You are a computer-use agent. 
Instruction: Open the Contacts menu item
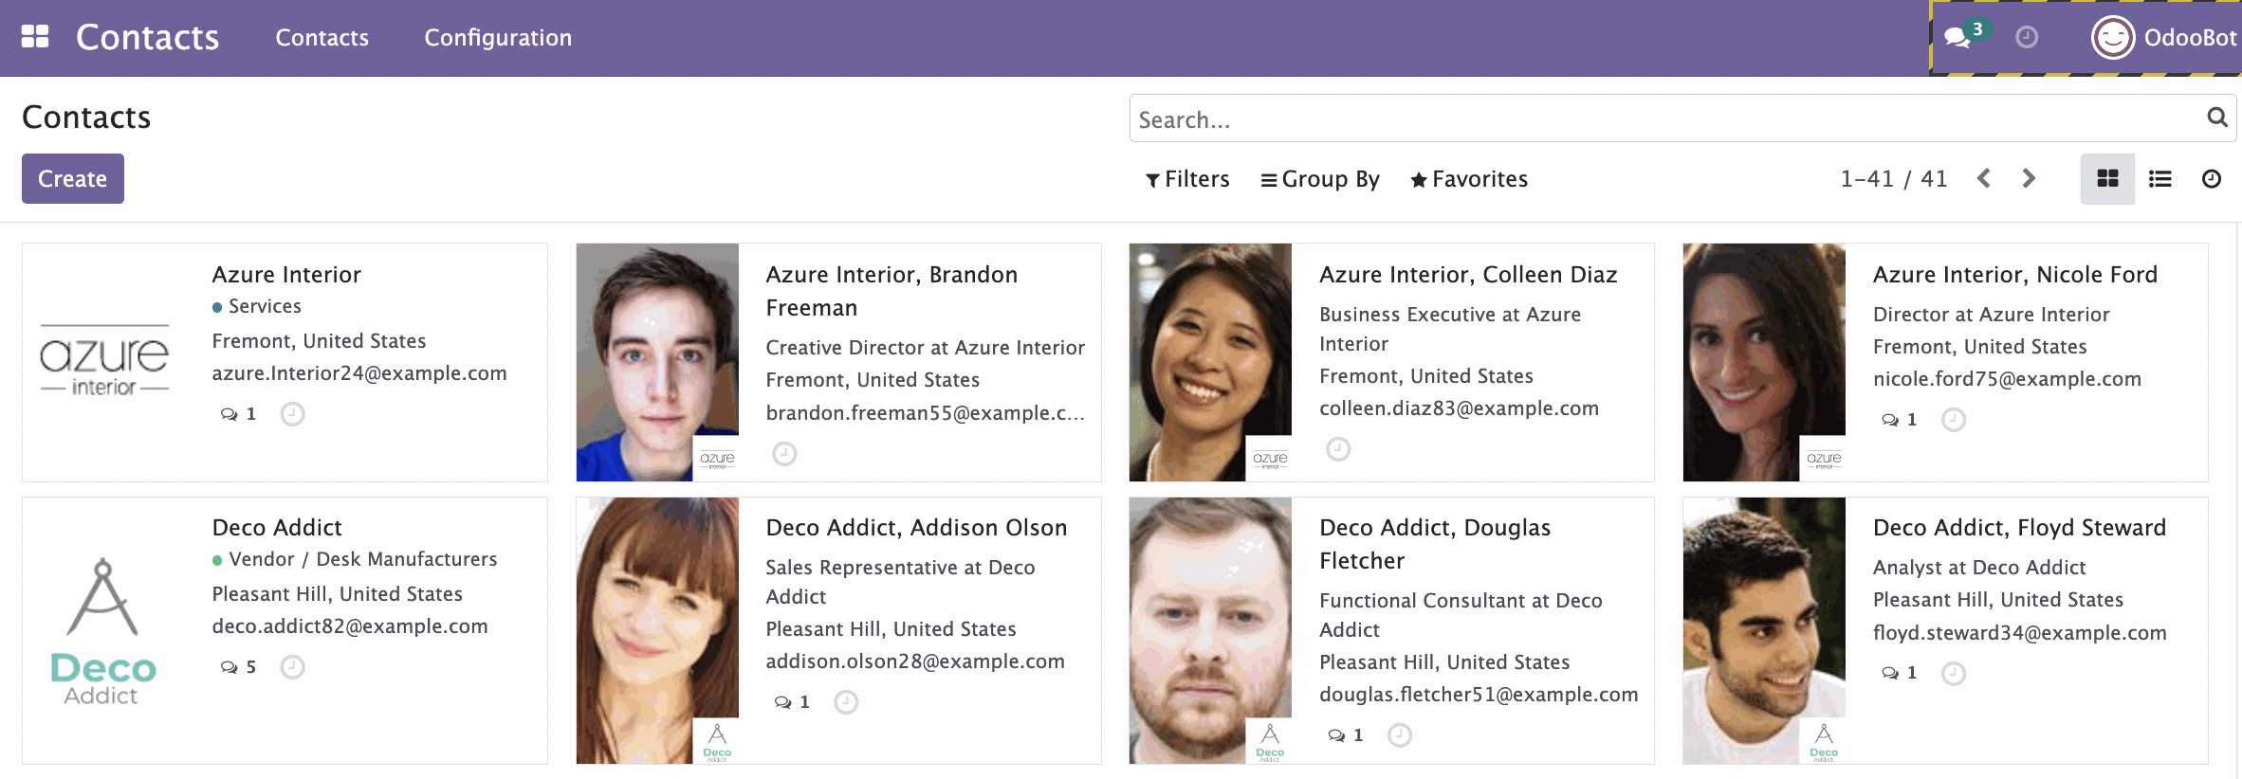pyautogui.click(x=322, y=38)
